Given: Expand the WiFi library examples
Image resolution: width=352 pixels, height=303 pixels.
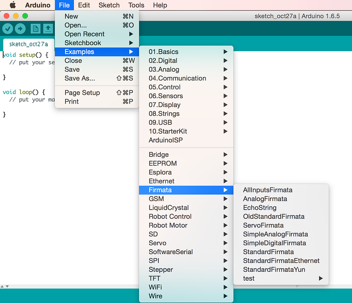Looking at the screenshot, I should 186,287.
